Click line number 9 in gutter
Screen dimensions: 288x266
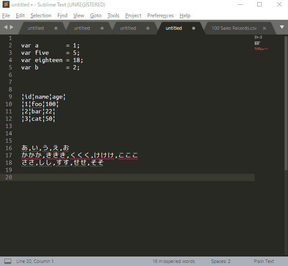click(x=10, y=97)
